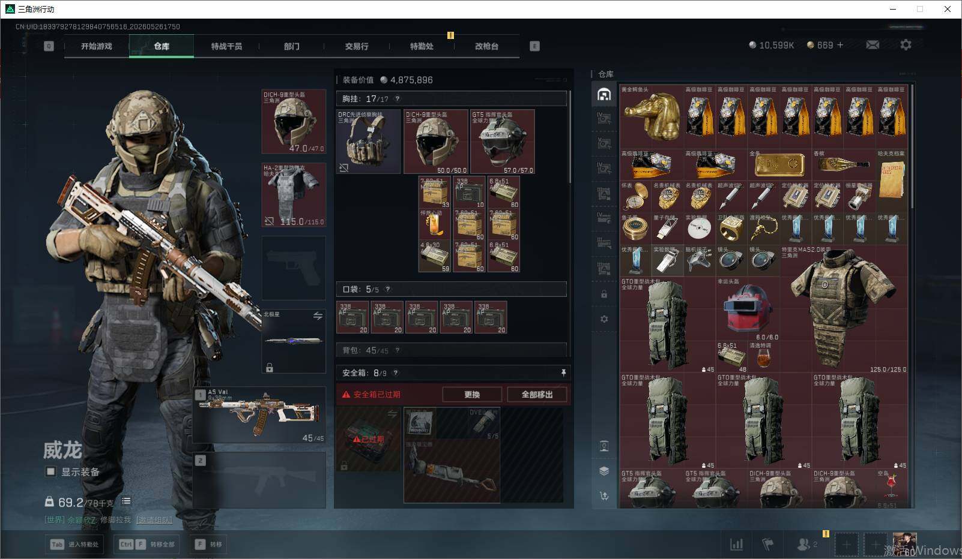Screen dimensions: 962x559
Task: Select the 香槟 champagne bottle in warehouse
Action: [x=844, y=165]
